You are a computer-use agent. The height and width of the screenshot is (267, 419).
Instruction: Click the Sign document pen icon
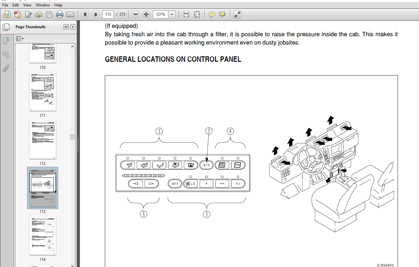click(28, 14)
